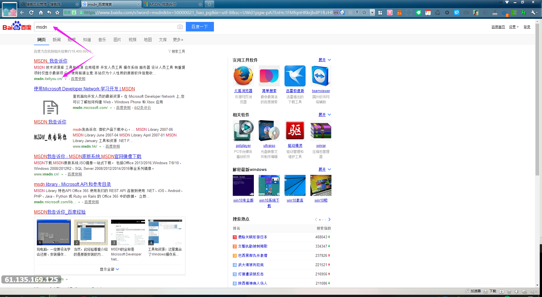Expand the 更多» categories
The image size is (542, 297).
(178, 40)
